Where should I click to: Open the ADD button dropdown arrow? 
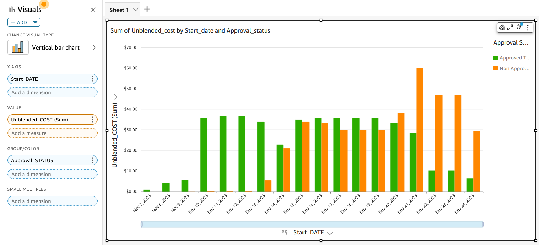(x=35, y=22)
